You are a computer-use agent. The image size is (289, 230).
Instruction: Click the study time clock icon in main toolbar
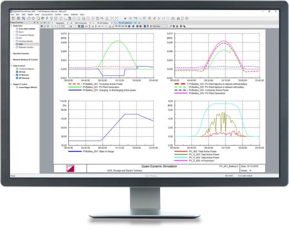[29, 18]
